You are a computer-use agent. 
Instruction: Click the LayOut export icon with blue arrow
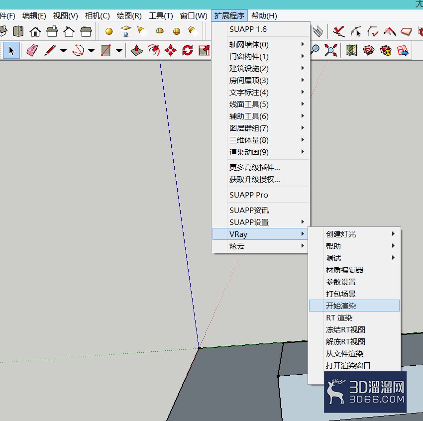(x=403, y=50)
